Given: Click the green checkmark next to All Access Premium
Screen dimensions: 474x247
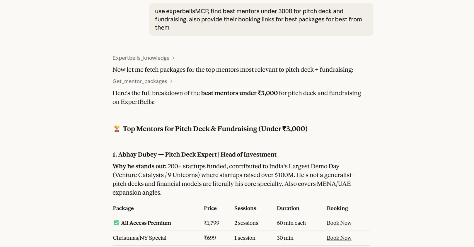Looking at the screenshot, I should click(116, 223).
